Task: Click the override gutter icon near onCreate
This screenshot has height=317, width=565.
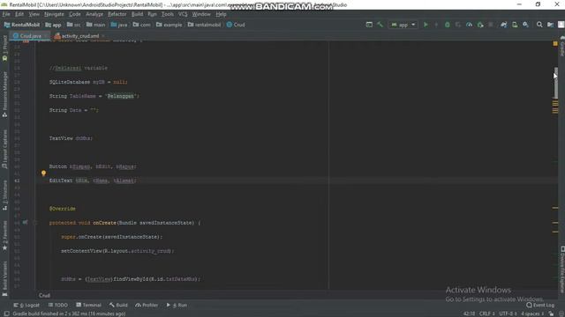Action: pyautogui.click(x=25, y=223)
